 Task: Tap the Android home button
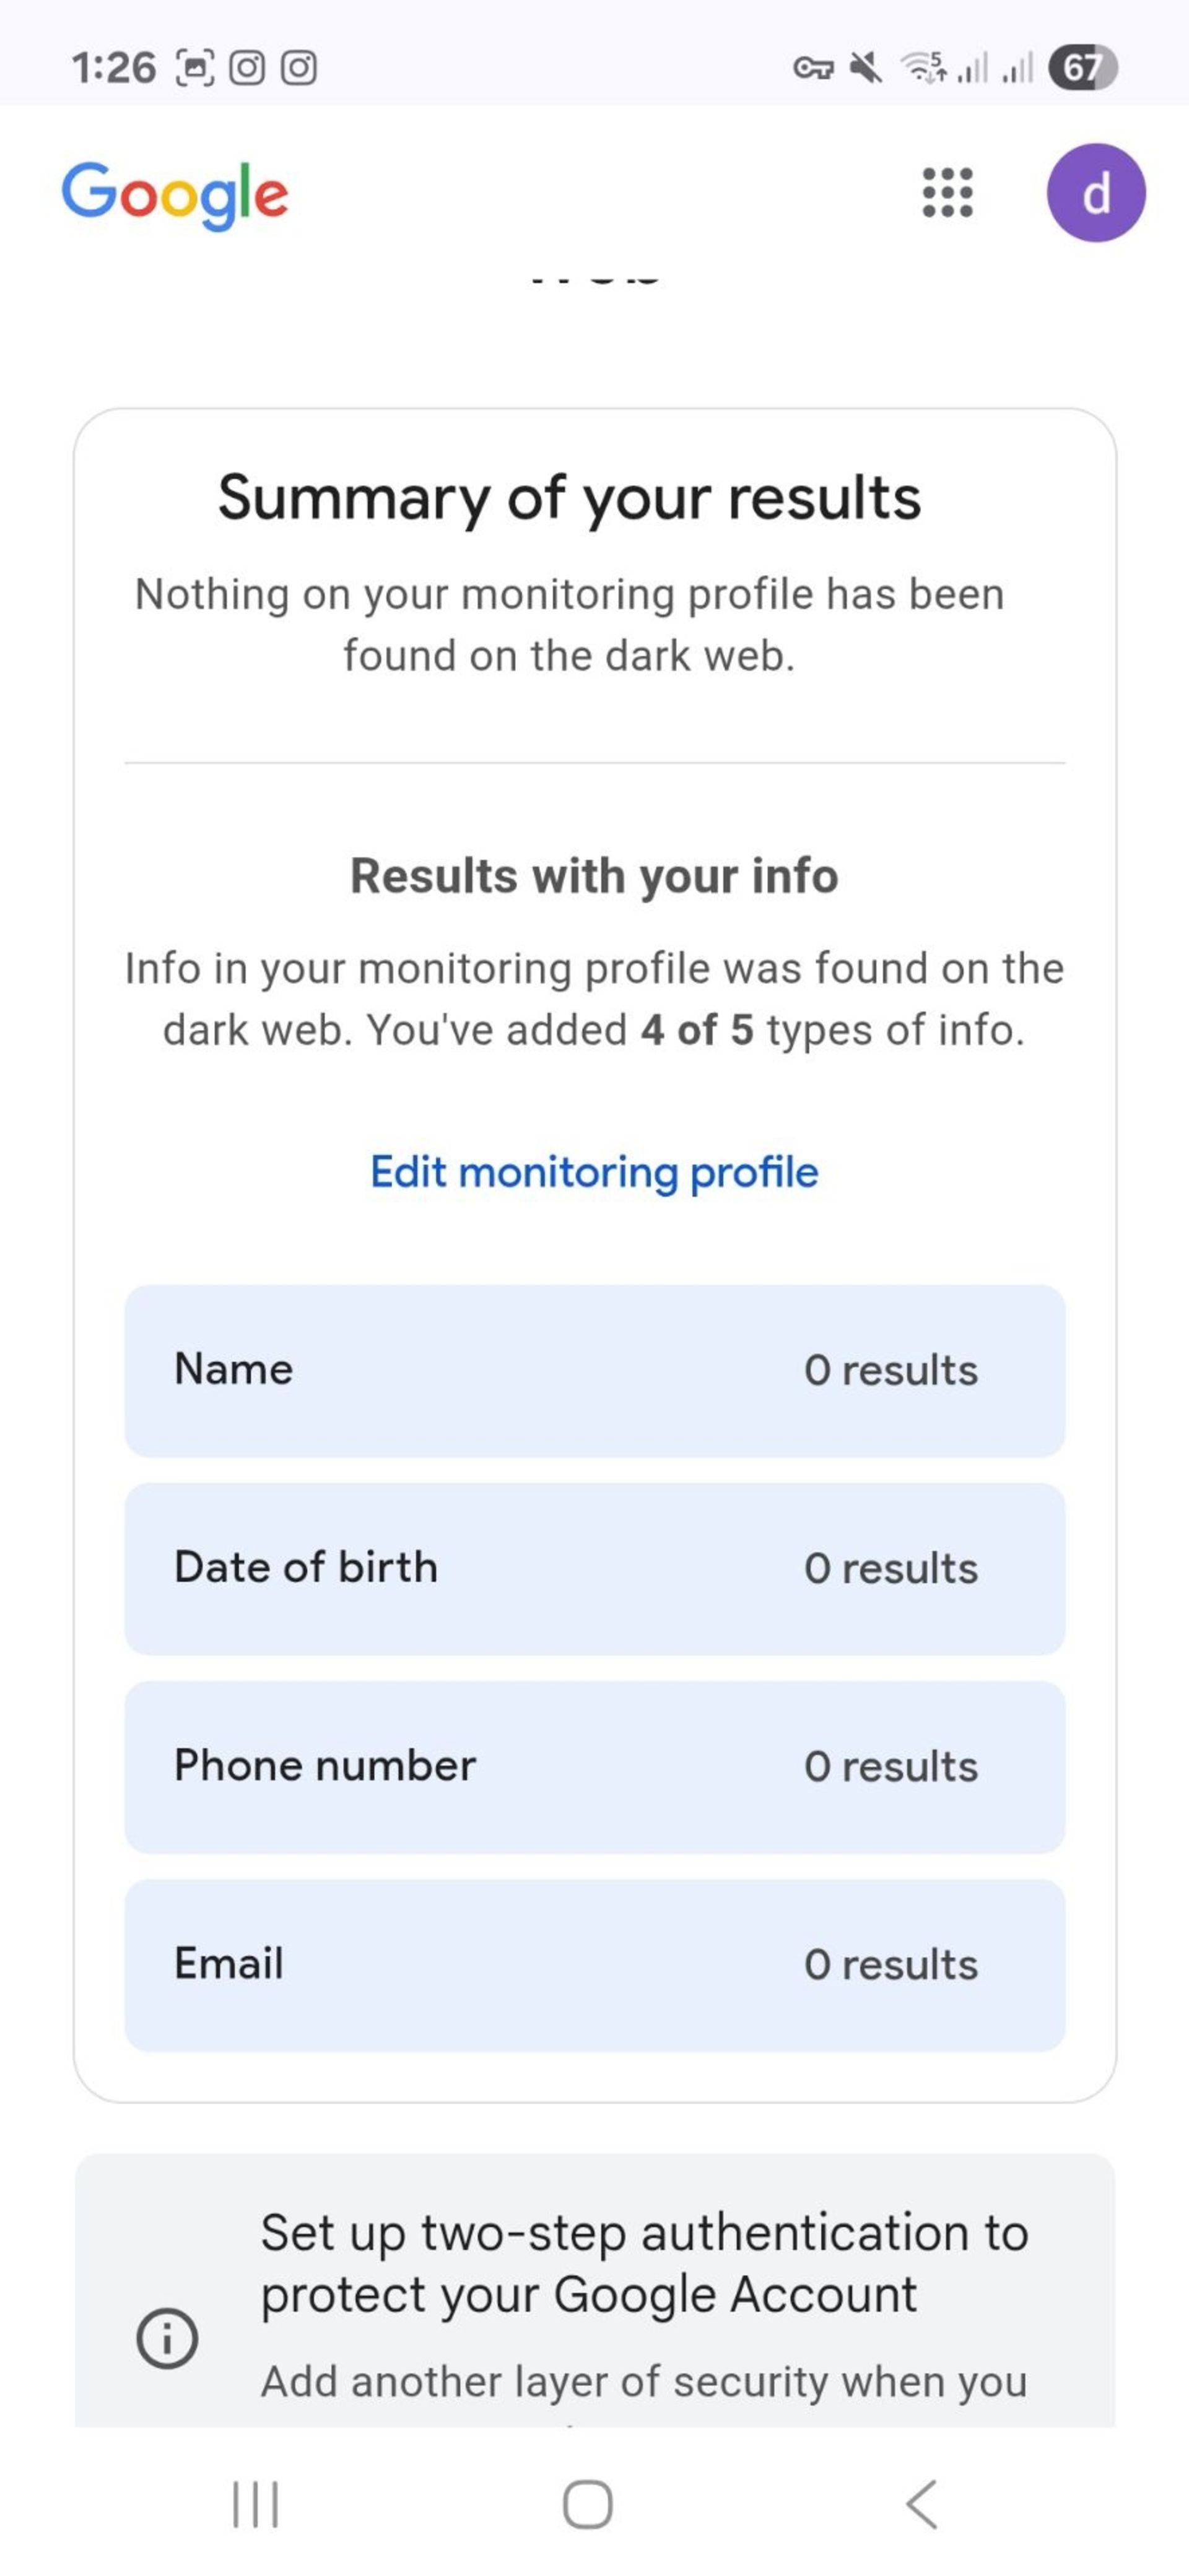(x=587, y=2504)
